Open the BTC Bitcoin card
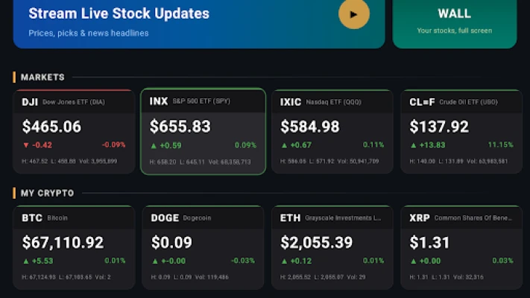Viewport: 530px width, 298px height. point(74,247)
